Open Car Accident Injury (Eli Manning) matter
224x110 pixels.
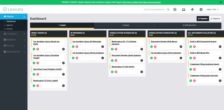tap(87, 42)
